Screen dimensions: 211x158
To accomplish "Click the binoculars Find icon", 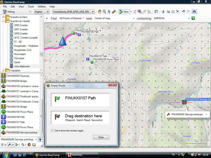I will tap(195, 12).
